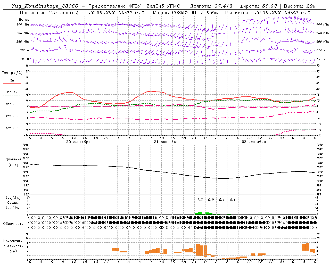Viewport: 330px width, 264px height.
Task: Click the Осадки precipitation label
Action: [14, 203]
